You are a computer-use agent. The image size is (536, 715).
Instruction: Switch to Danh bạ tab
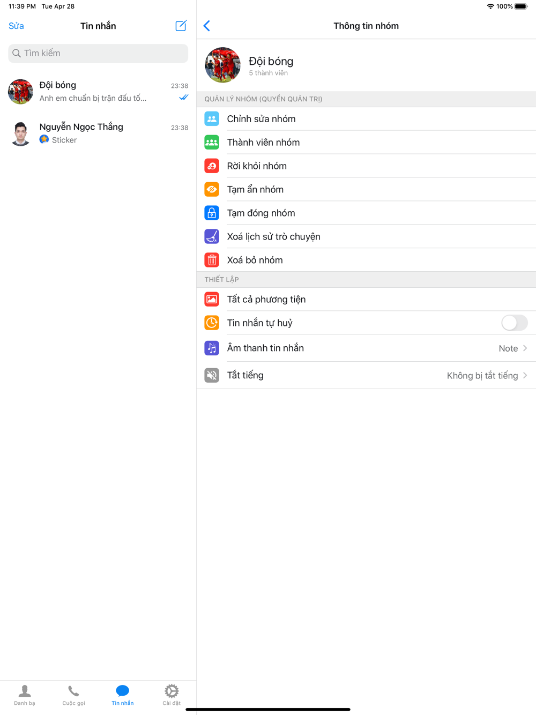tap(25, 695)
